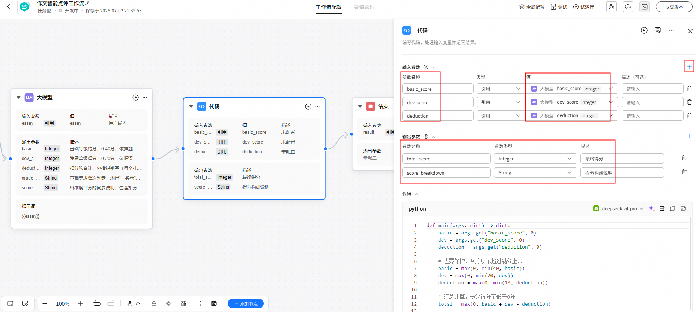The height and width of the screenshot is (312, 696).
Task: Open more options in 代码 panel header
Action: pyautogui.click(x=671, y=30)
